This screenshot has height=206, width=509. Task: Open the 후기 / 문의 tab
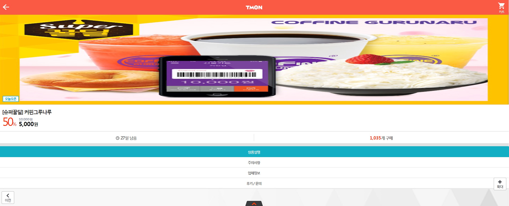click(254, 183)
